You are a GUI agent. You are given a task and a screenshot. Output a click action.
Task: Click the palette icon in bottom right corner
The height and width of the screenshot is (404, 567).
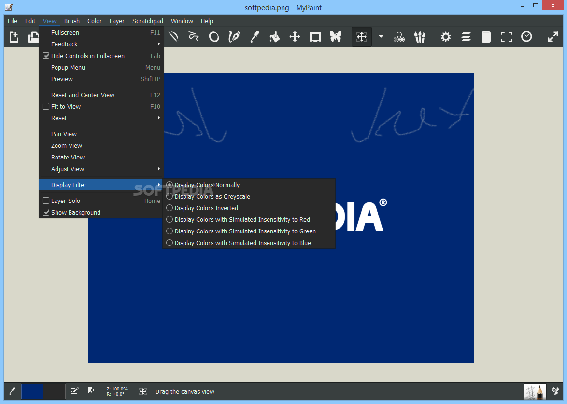(x=555, y=391)
